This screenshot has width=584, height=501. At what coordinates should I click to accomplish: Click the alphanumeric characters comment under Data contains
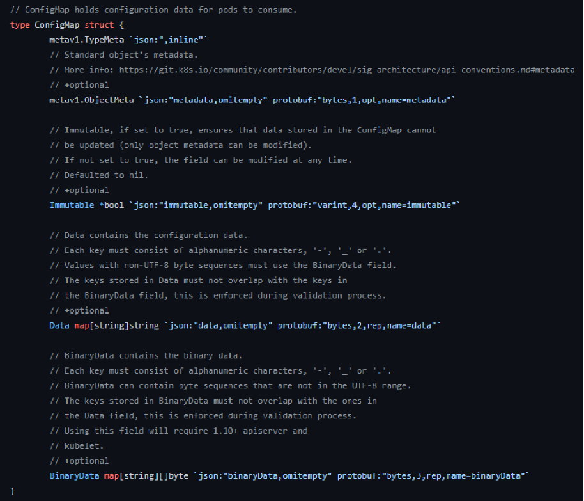[x=220, y=250]
